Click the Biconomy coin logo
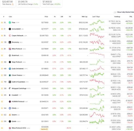 coord(10,42)
